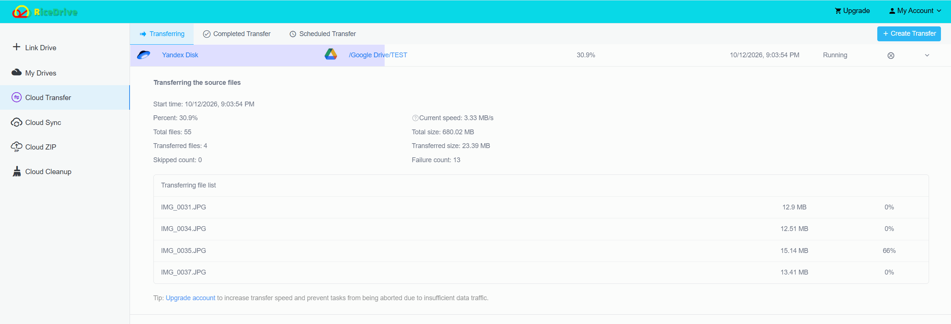Click the Create Transfer button
The width and height of the screenshot is (951, 324).
(x=909, y=33)
